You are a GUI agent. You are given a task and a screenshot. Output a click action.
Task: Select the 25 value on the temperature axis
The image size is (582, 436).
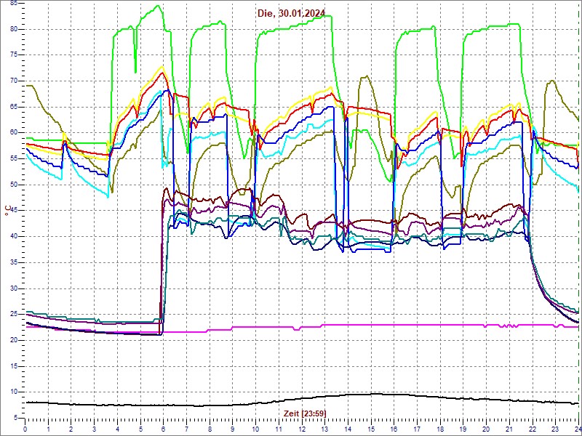click(14, 315)
